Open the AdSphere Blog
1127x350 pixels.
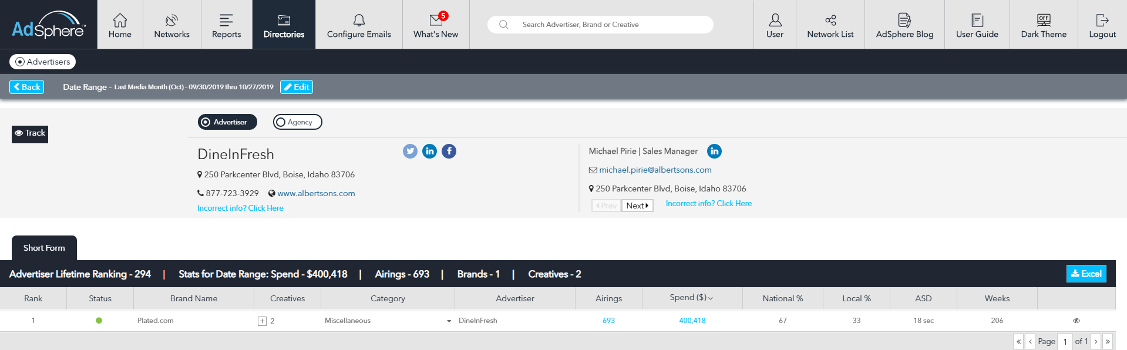click(904, 25)
